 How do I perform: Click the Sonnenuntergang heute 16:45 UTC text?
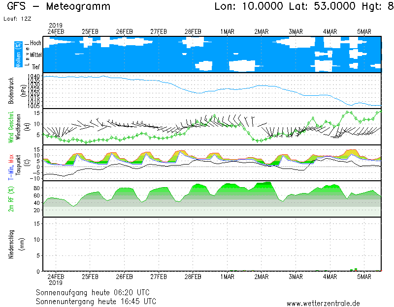(96, 301)
